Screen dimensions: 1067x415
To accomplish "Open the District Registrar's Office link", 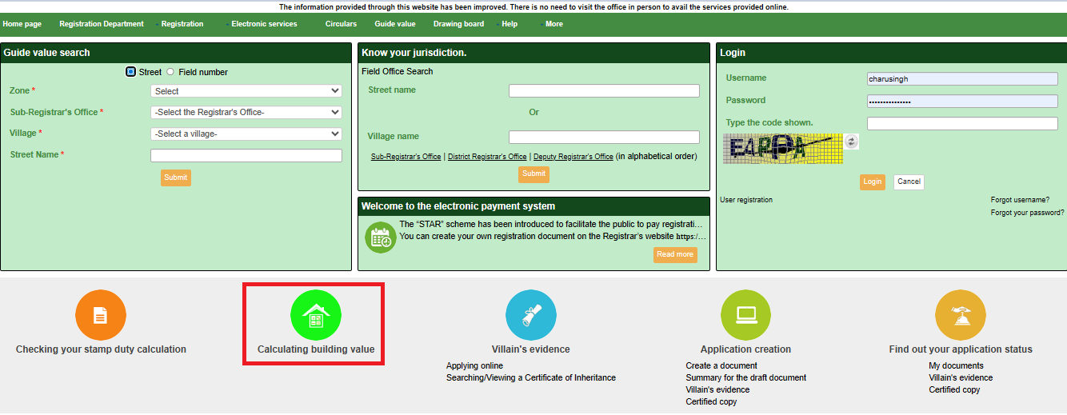I will click(x=487, y=157).
